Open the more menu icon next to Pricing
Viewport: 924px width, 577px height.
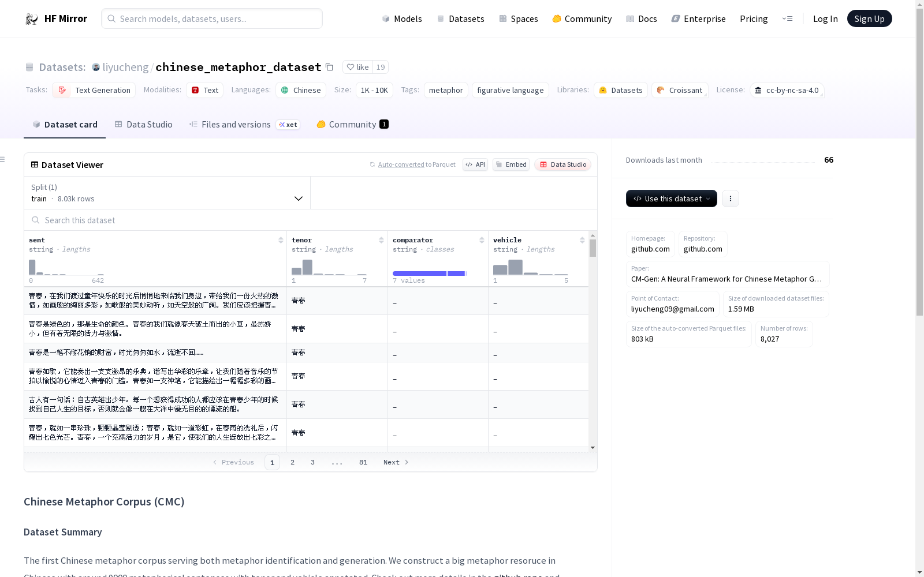click(x=787, y=18)
